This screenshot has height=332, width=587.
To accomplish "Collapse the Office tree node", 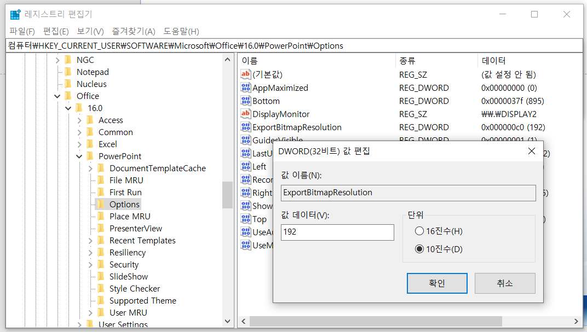I will tap(57, 96).
